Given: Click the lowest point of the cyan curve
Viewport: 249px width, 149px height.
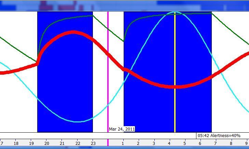Looking at the screenshot, I should [78, 121].
